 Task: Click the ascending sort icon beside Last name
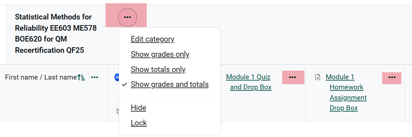click(x=82, y=77)
